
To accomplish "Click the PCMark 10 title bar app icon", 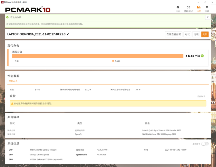I will pos(2,2).
